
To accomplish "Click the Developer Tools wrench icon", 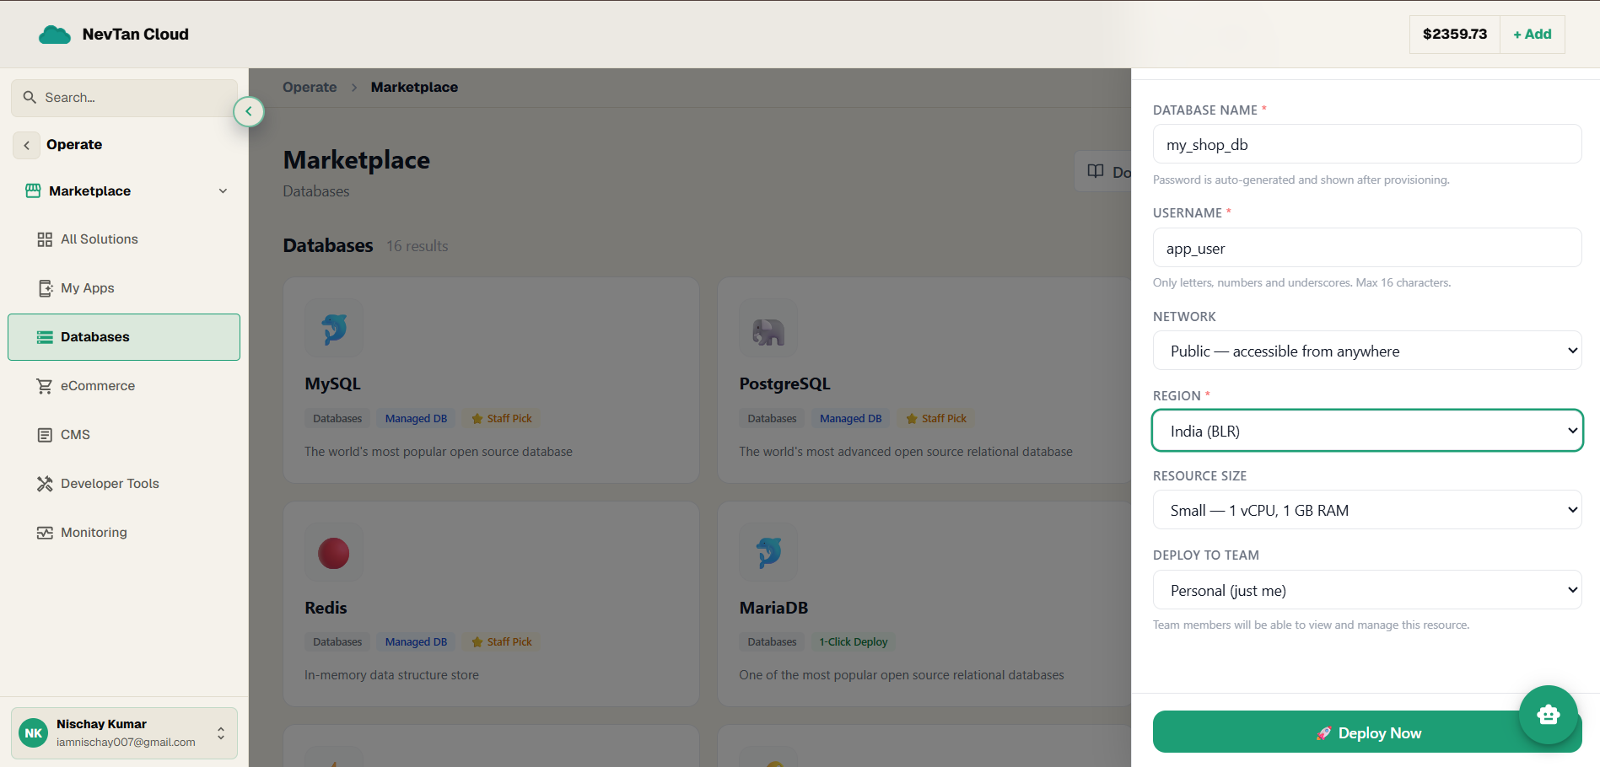I will click(x=45, y=484).
